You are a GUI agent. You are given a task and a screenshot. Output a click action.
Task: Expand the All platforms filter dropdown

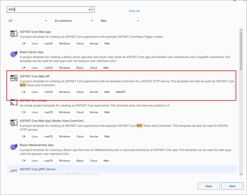click(74, 21)
